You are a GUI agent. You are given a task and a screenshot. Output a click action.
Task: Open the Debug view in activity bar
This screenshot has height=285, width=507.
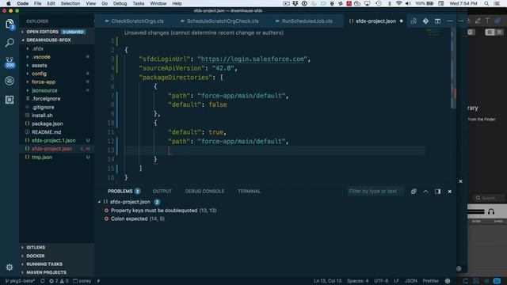click(x=10, y=81)
